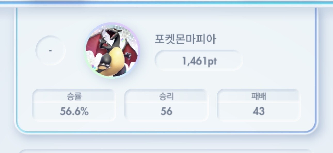Tap Charizard's red wing in the avatar
This screenshot has height=153, width=333.
(95, 44)
